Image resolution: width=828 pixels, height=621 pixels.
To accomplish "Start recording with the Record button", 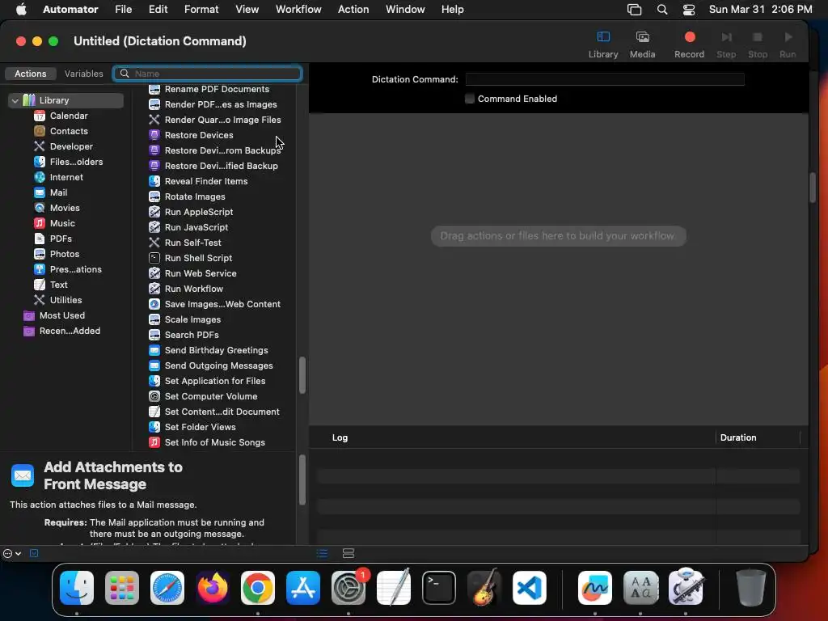I will pyautogui.click(x=689, y=44).
